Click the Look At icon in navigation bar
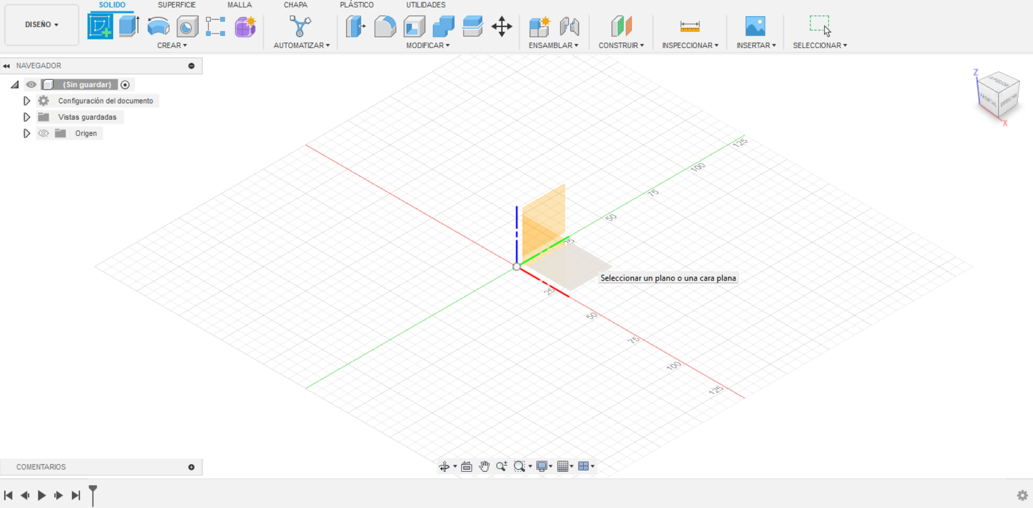The width and height of the screenshot is (1033, 508). (466, 466)
